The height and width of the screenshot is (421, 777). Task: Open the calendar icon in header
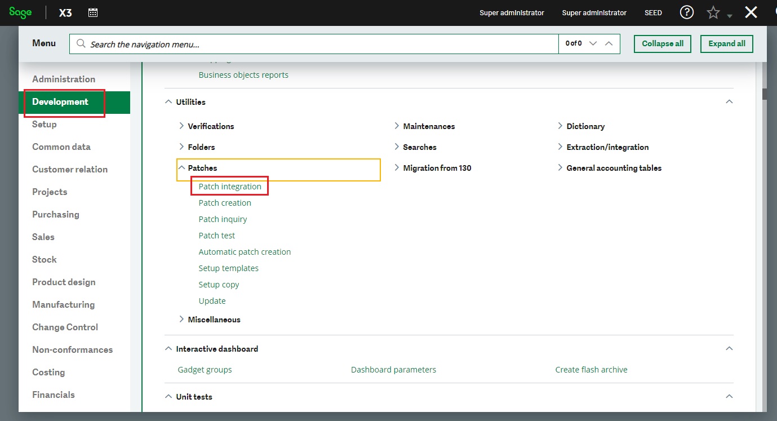point(93,12)
